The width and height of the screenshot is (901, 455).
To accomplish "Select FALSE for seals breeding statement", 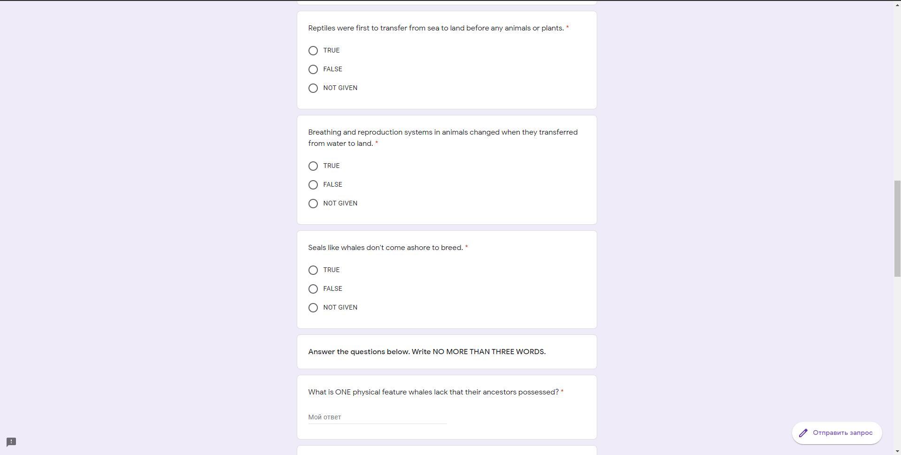I will pos(313,289).
